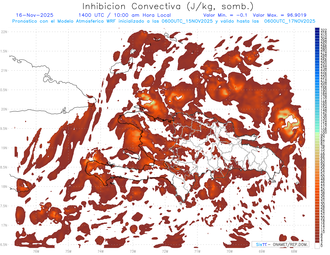This screenshot has width=330, height=255.
Task: Click the '72W' longitude axis label
Action: (165, 251)
